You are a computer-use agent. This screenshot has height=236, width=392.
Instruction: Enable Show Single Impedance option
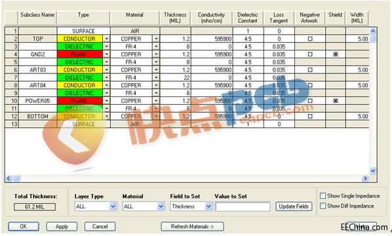pyautogui.click(x=323, y=195)
